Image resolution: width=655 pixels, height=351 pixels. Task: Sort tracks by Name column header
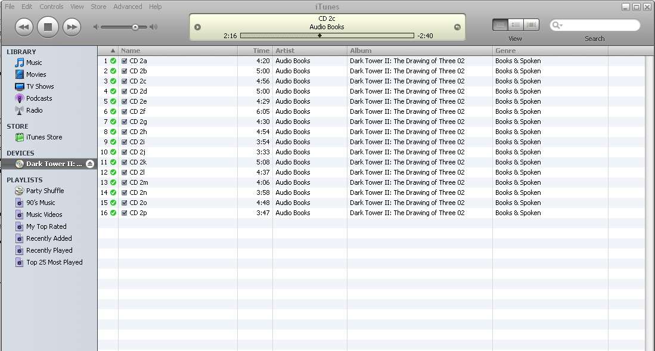pos(178,51)
